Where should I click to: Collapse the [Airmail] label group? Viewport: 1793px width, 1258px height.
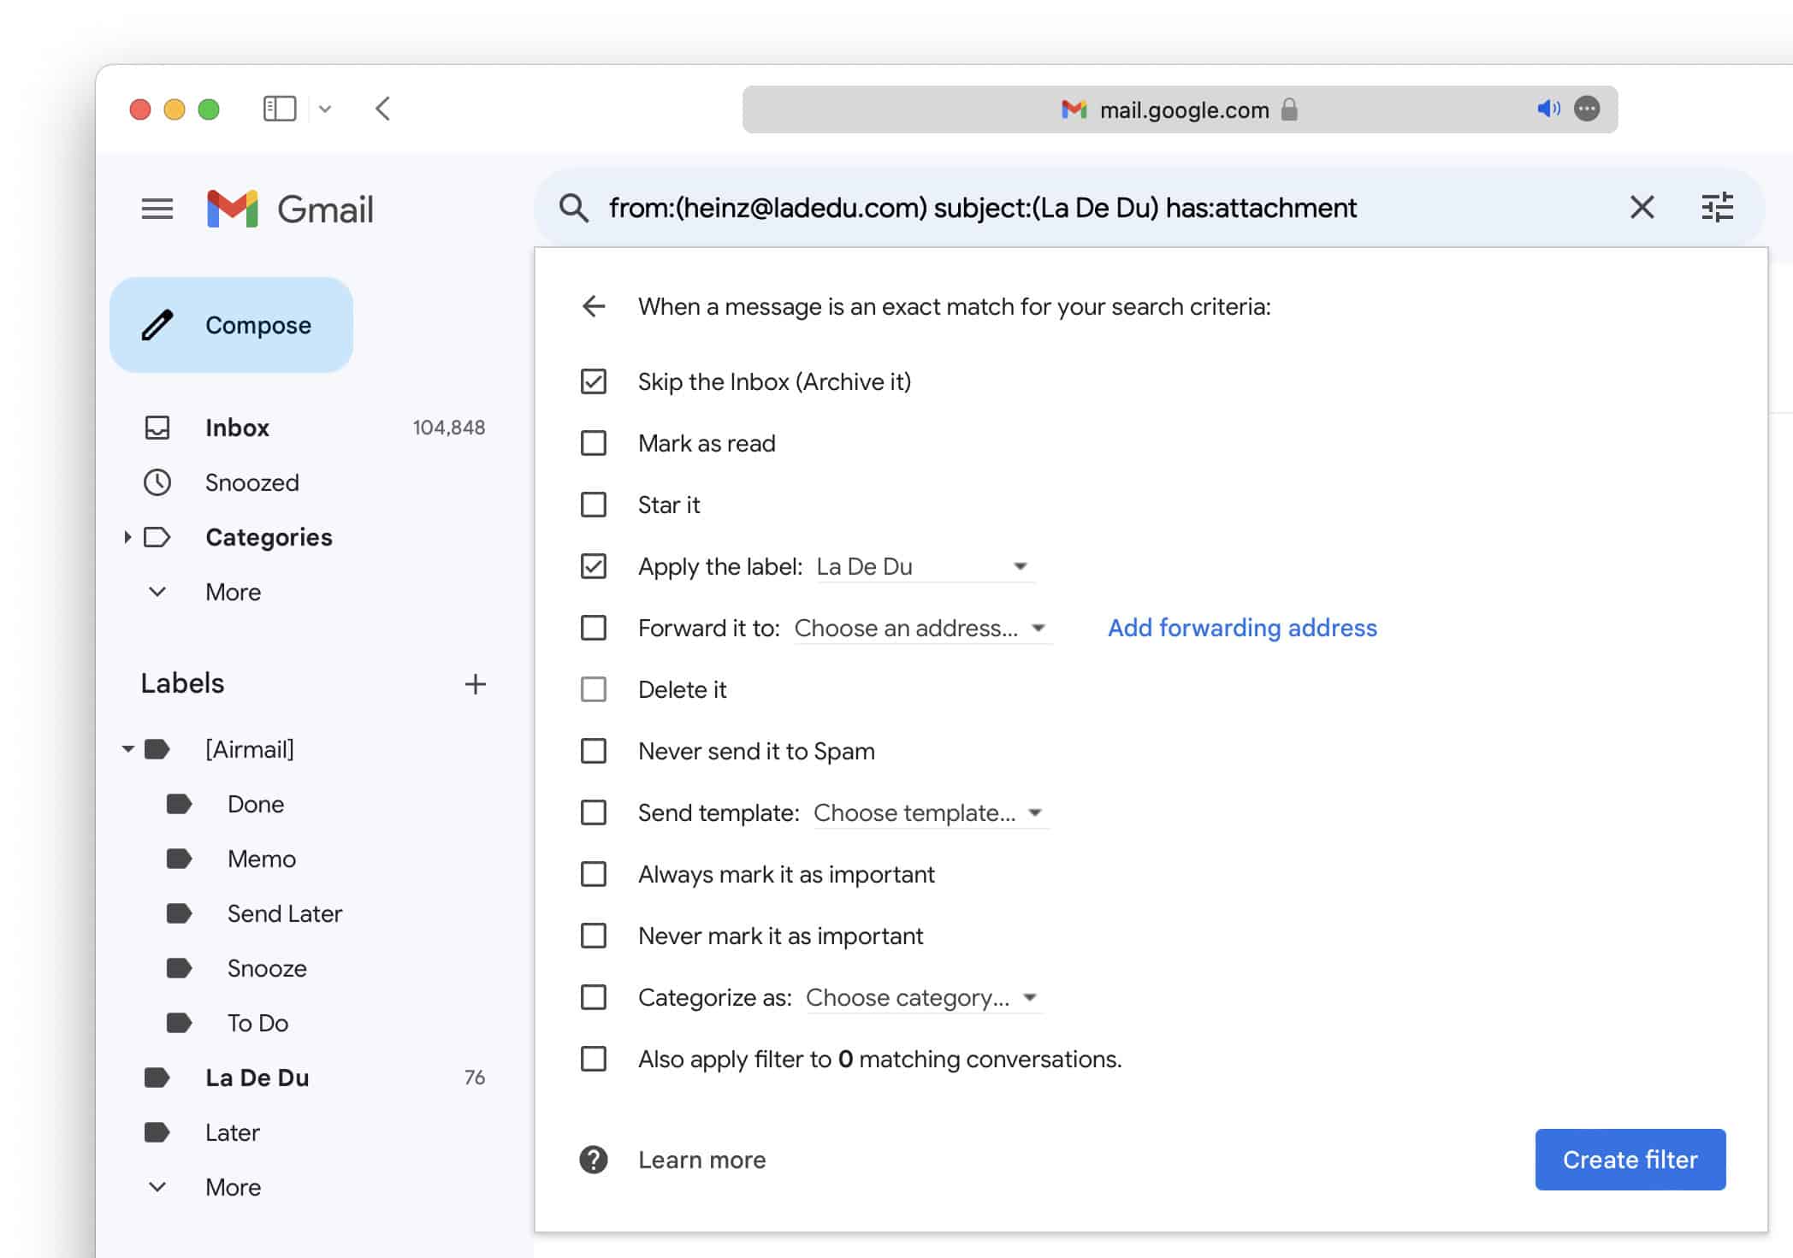pyautogui.click(x=127, y=749)
